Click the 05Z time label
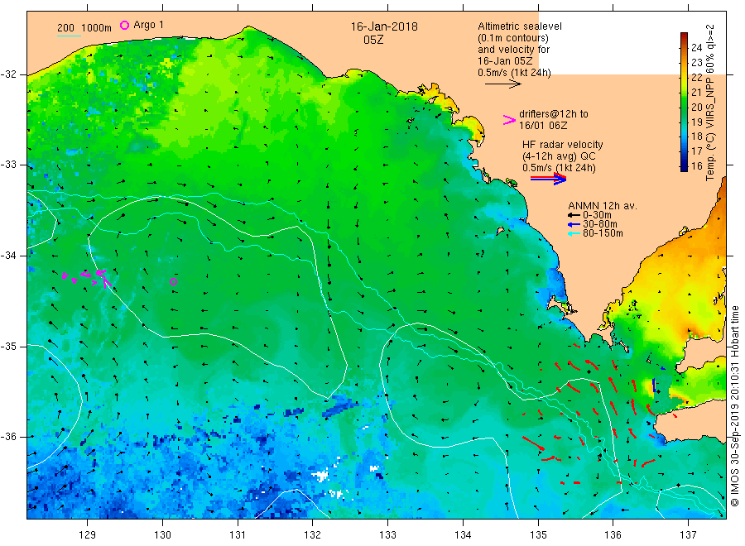Viewport: 745px width, 546px height. [x=373, y=40]
